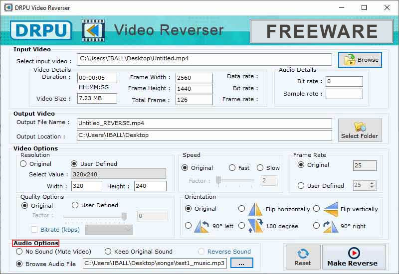
Task: Select Original speed option
Action: click(x=185, y=168)
